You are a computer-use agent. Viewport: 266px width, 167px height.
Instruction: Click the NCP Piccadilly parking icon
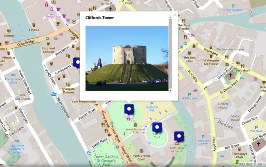(189, 94)
